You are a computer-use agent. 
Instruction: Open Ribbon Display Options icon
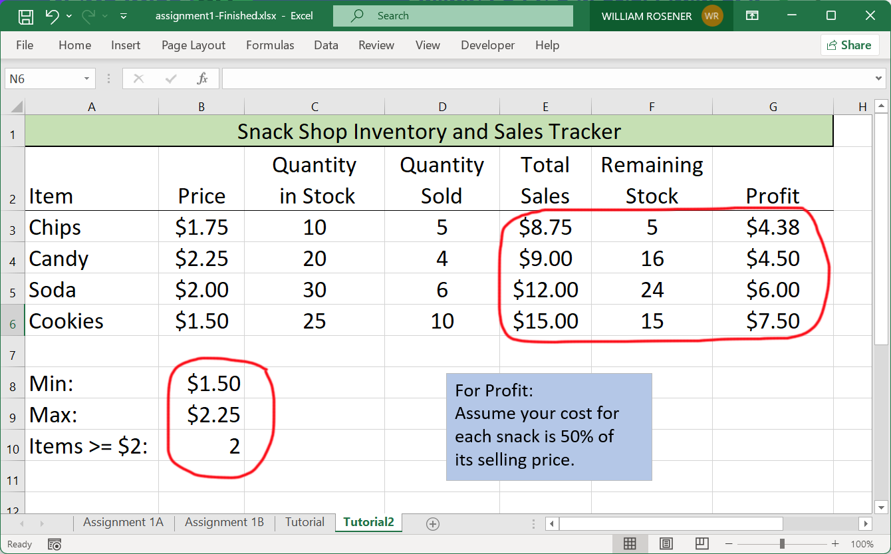pyautogui.click(x=752, y=16)
